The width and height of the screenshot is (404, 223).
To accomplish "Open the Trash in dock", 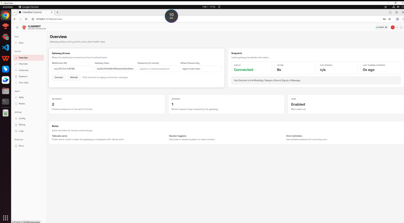I will click(x=5, y=113).
